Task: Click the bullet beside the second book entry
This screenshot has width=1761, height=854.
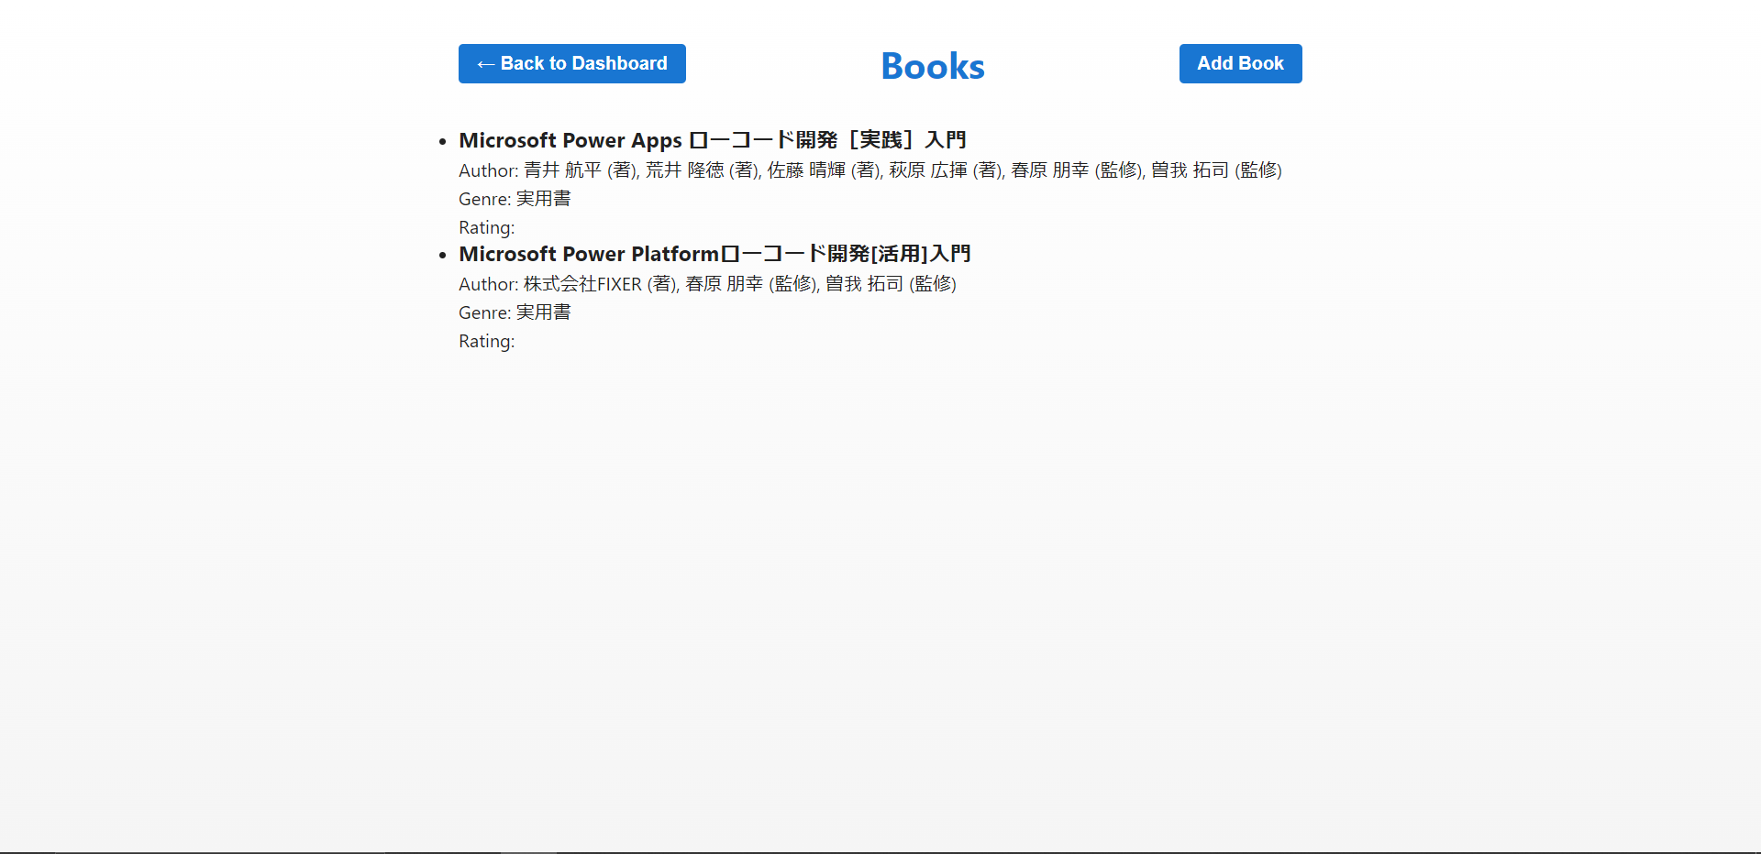Action: click(443, 254)
